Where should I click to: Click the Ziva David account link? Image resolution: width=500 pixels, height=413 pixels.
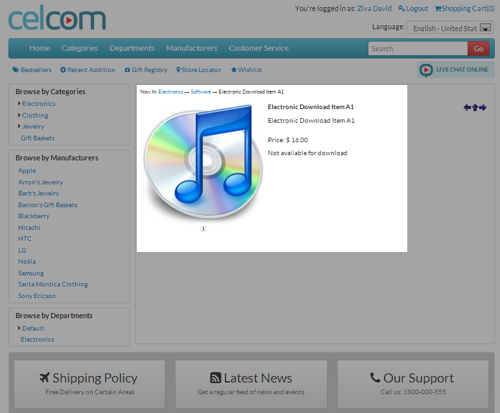374,8
